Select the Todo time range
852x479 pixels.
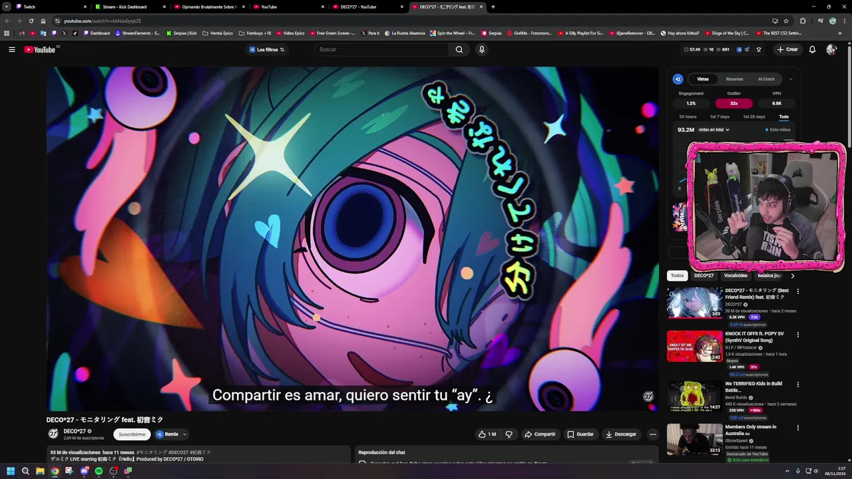coord(784,116)
